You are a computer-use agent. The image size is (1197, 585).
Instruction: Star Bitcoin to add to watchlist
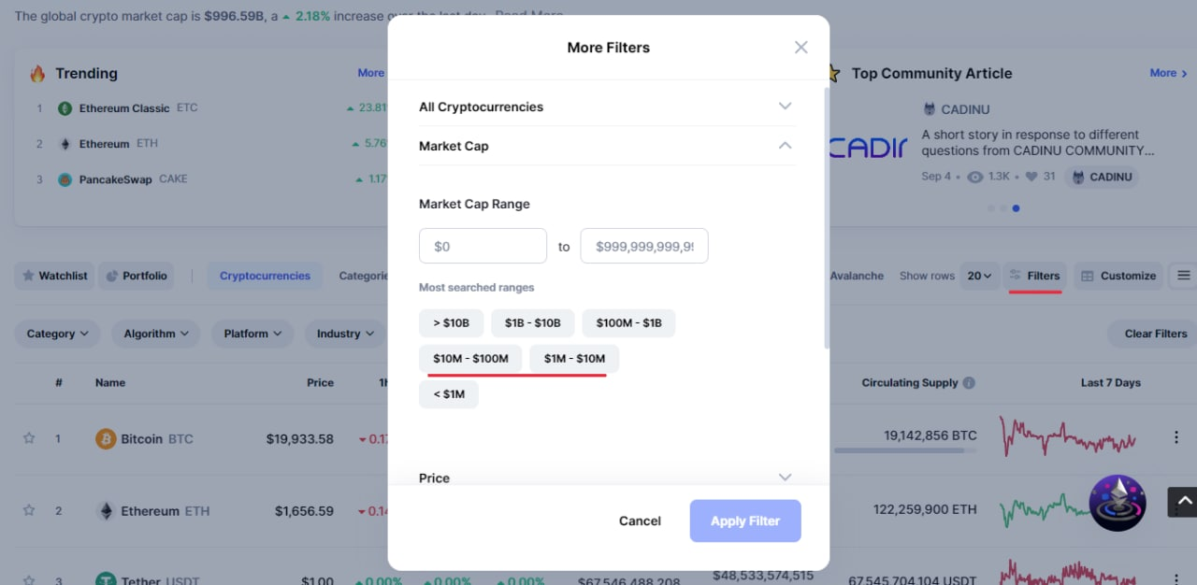click(29, 438)
